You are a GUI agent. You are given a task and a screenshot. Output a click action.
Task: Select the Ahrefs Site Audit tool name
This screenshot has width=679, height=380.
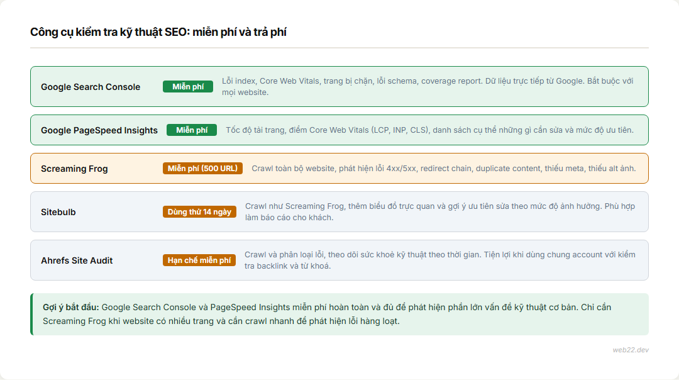[77, 260]
